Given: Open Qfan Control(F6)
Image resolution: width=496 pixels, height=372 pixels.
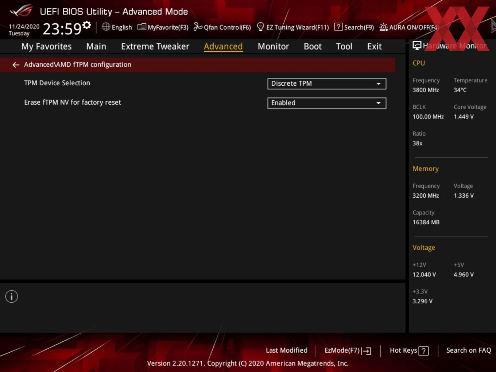Looking at the screenshot, I should point(222,27).
